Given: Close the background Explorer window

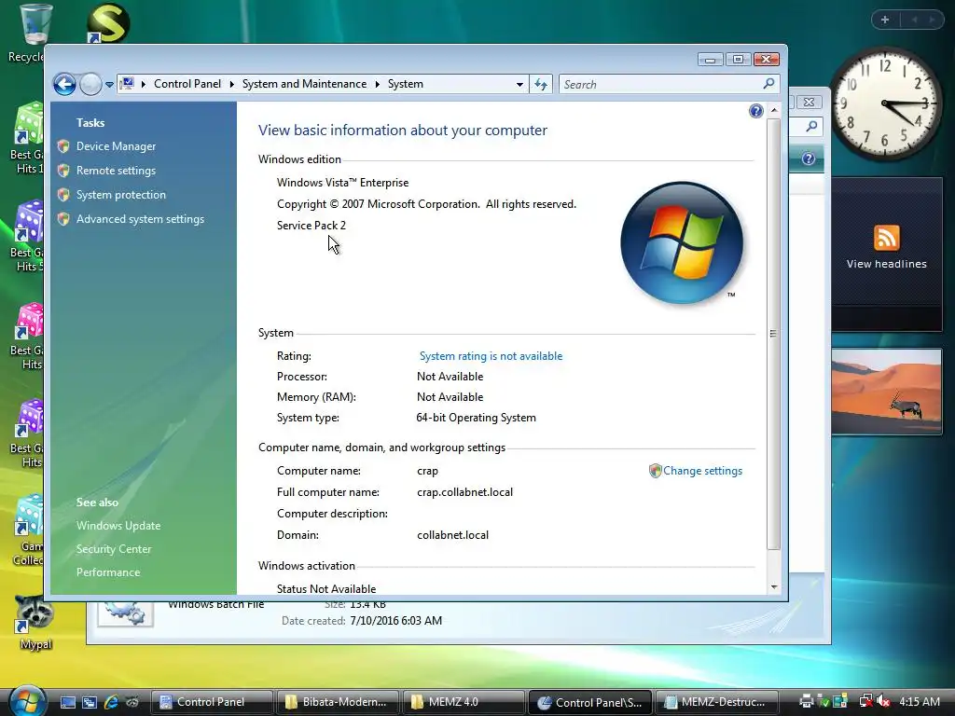Looking at the screenshot, I should click(809, 103).
